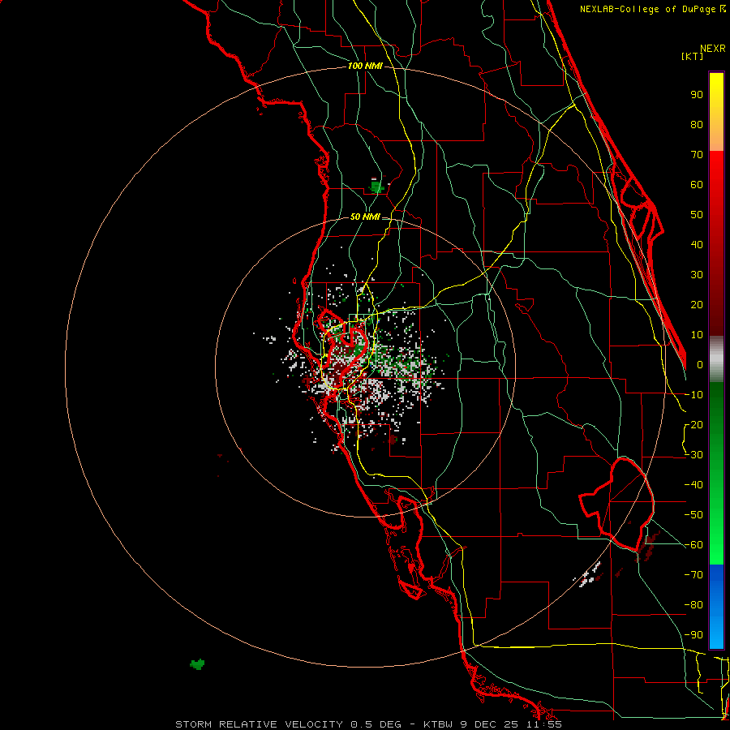
Task: Click the blue bottom segment of color bar
Action: (716, 607)
